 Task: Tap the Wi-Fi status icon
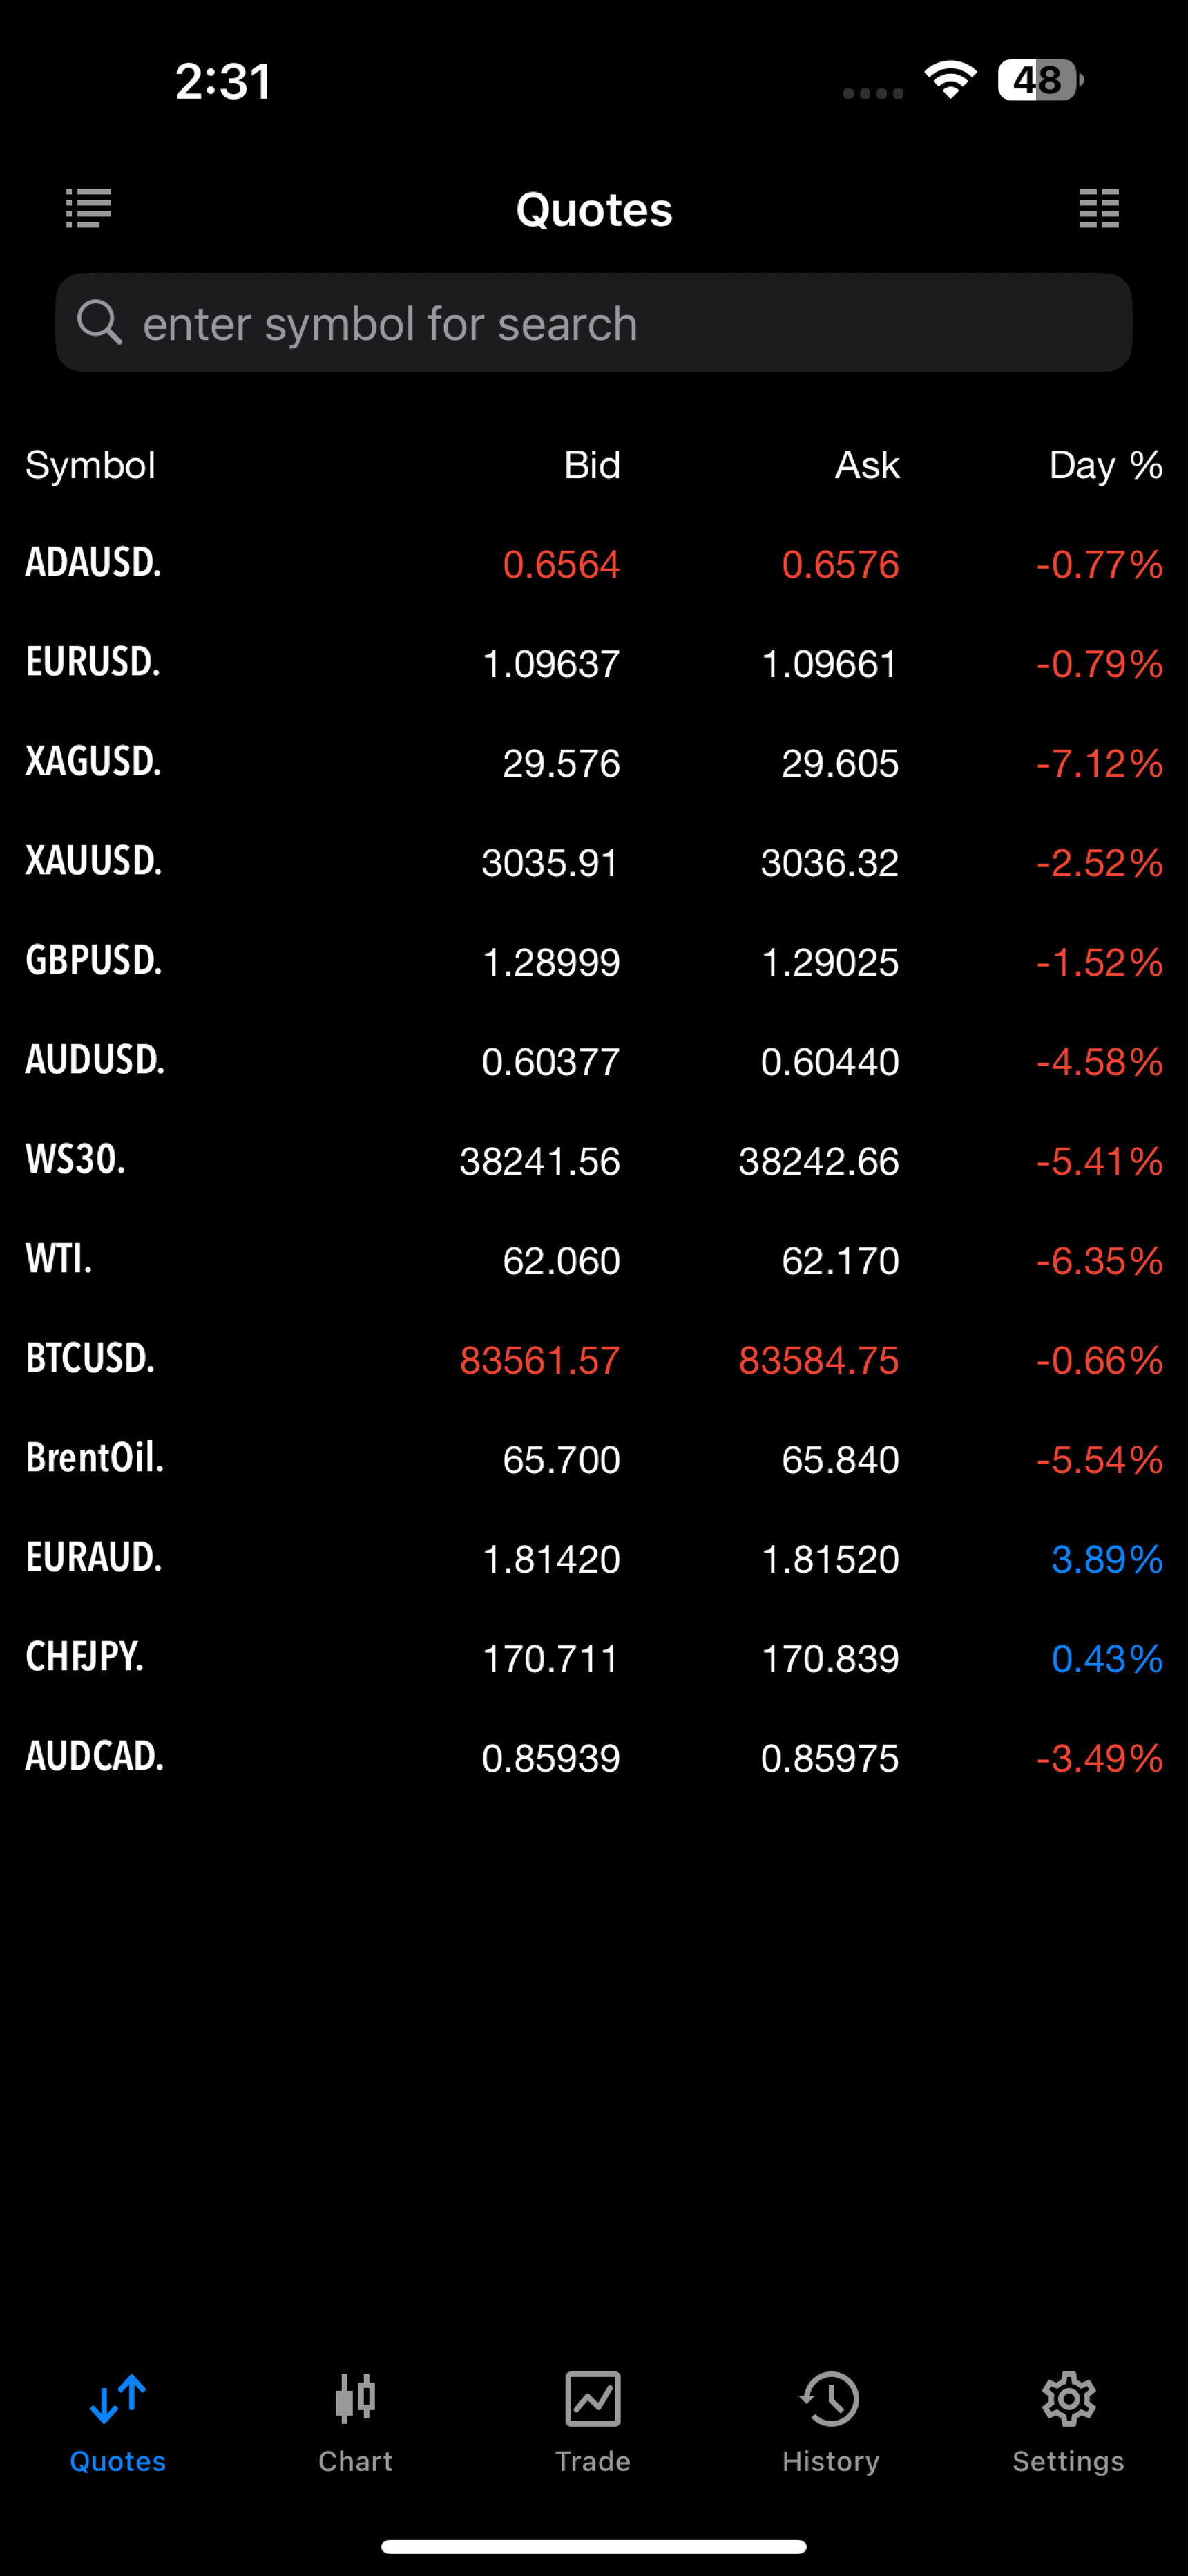[950, 80]
